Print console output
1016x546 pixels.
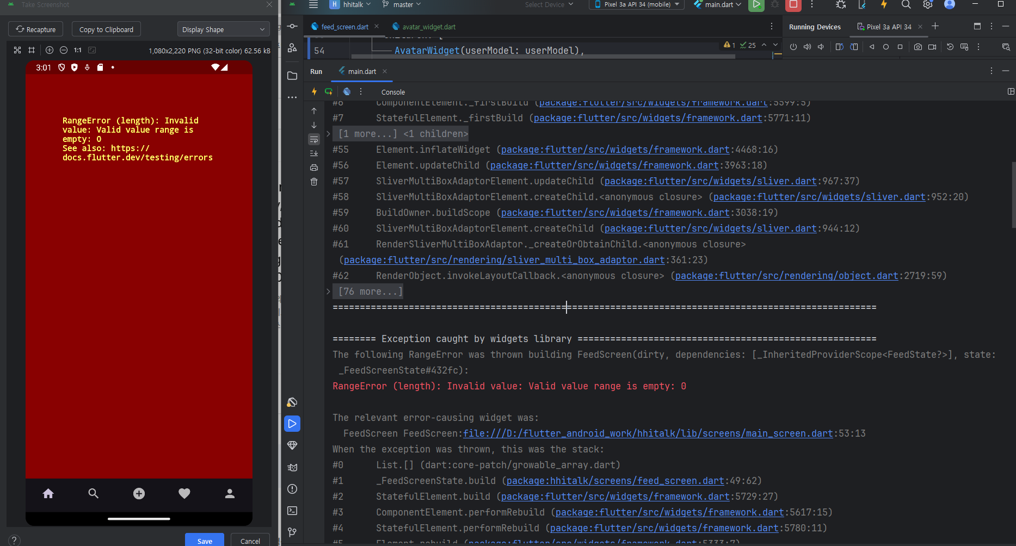click(x=314, y=167)
